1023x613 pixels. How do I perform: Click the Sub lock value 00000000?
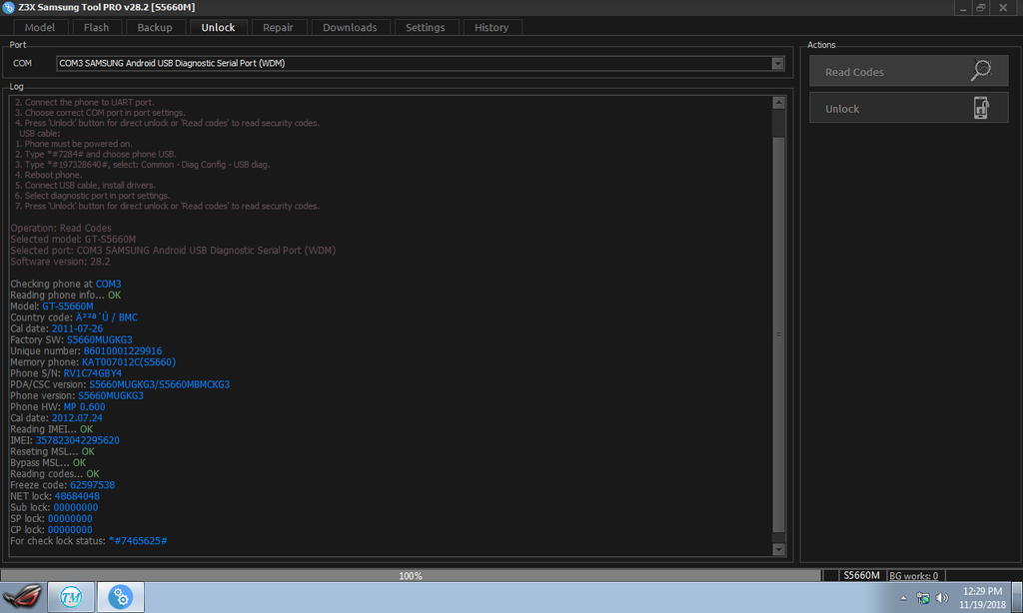pos(76,507)
